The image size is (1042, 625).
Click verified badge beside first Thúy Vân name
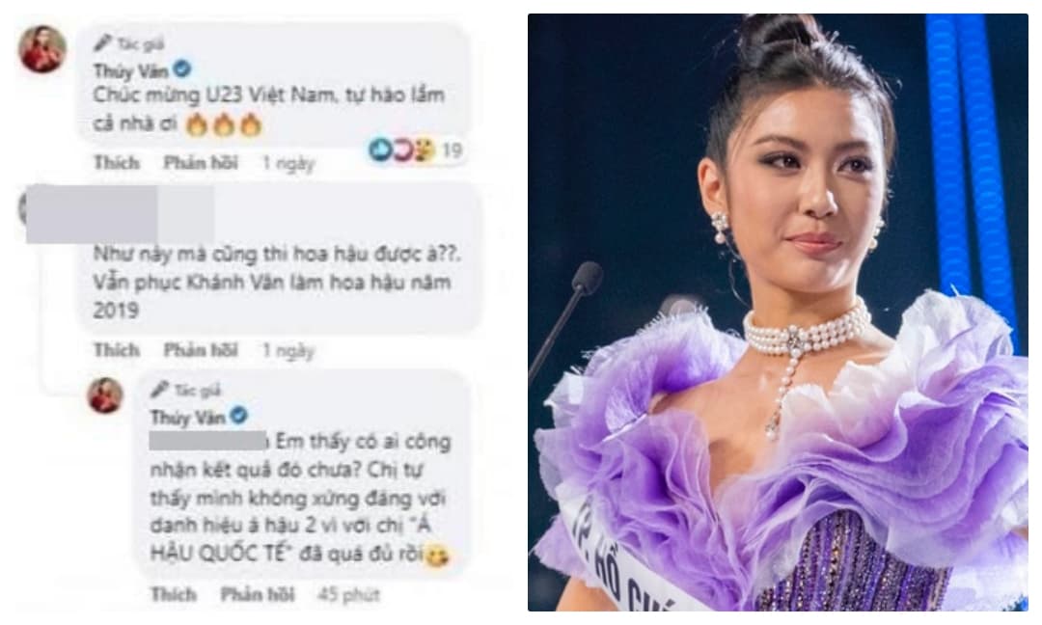[182, 68]
